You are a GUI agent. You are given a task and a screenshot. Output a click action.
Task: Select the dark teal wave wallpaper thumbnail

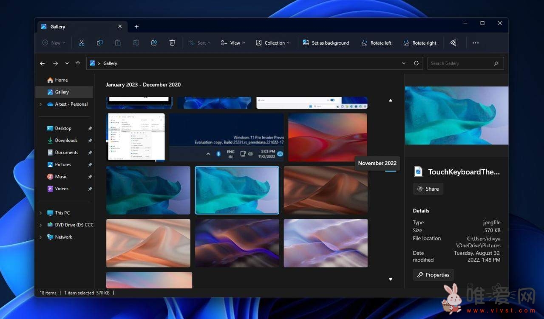(x=148, y=190)
